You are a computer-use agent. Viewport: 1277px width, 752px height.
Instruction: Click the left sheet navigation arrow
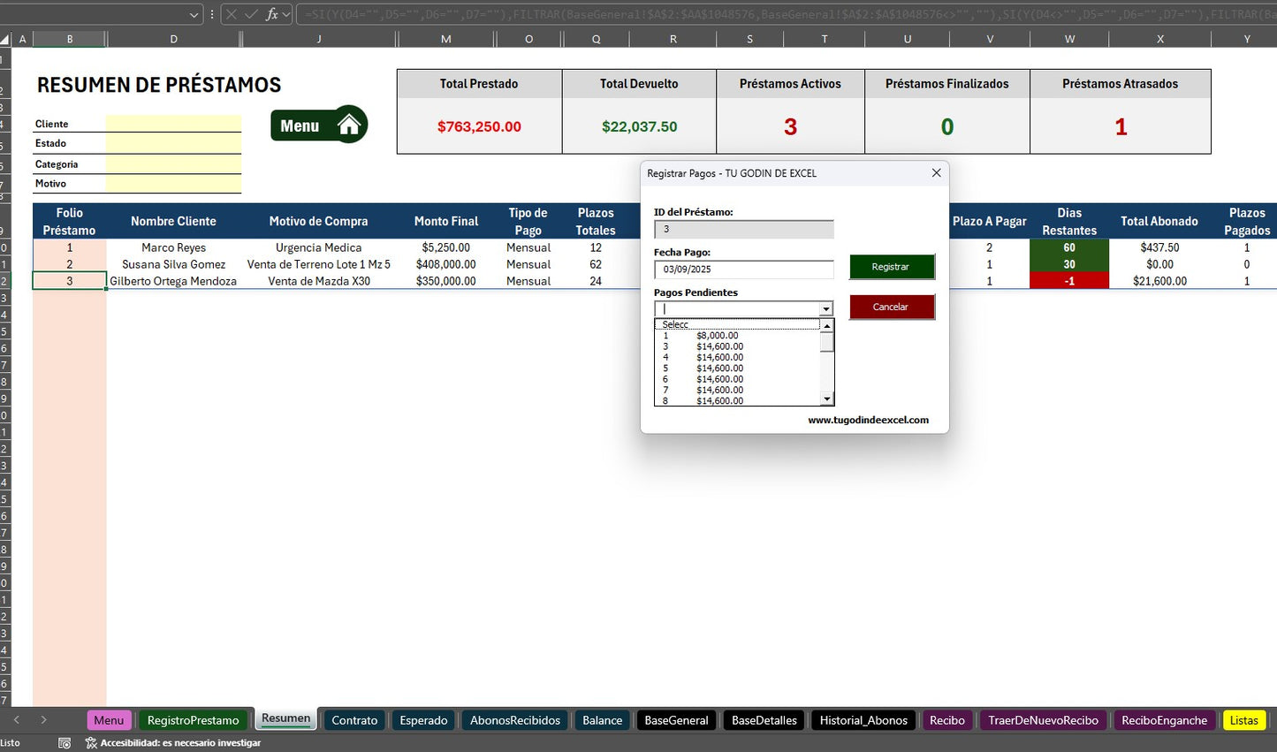coord(18,719)
